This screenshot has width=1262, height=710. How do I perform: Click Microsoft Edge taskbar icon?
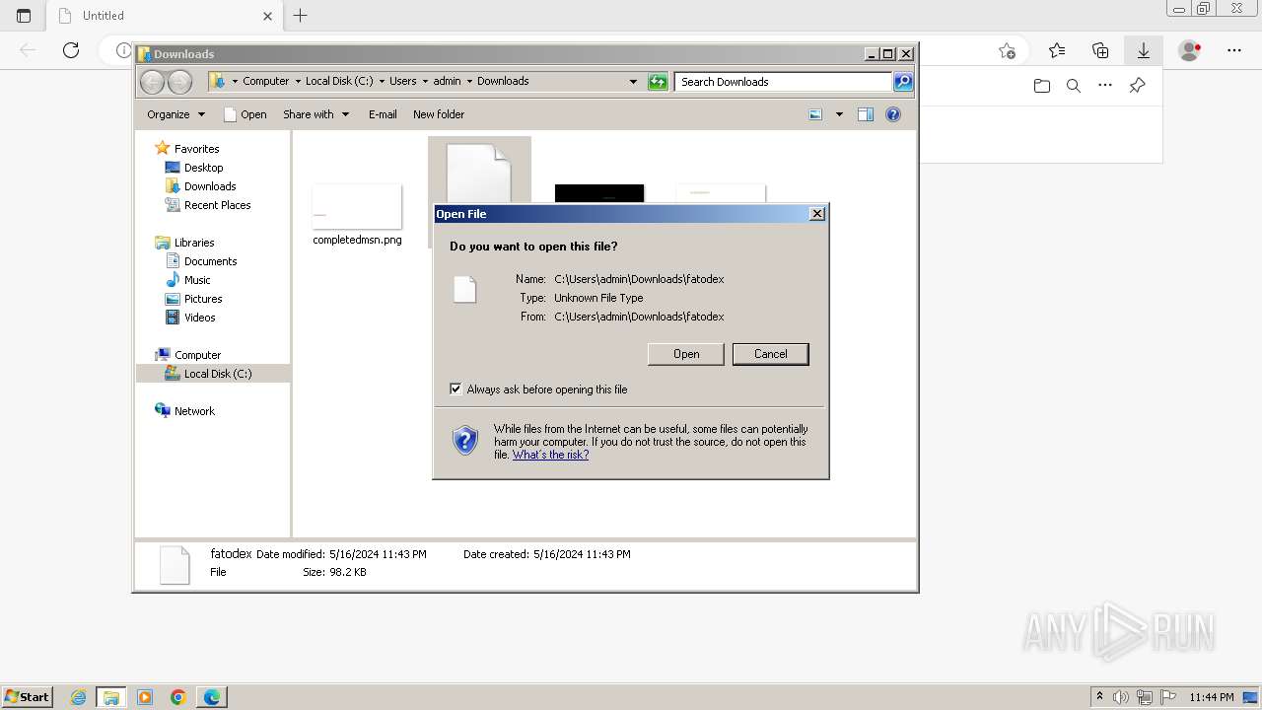[x=212, y=697]
